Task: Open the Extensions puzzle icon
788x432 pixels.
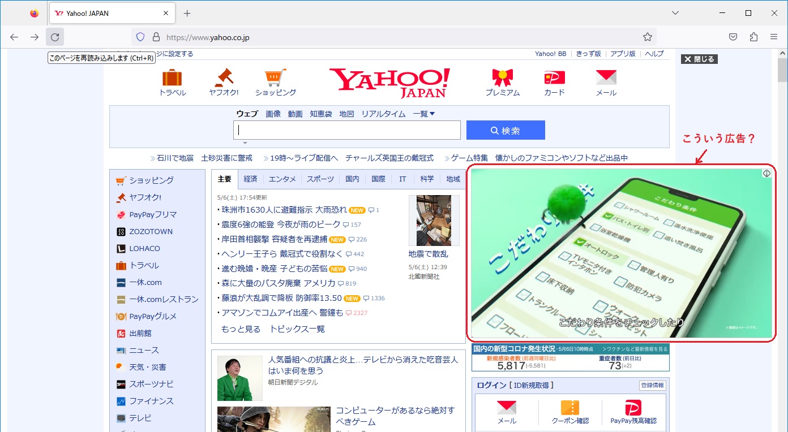Action: [753, 37]
